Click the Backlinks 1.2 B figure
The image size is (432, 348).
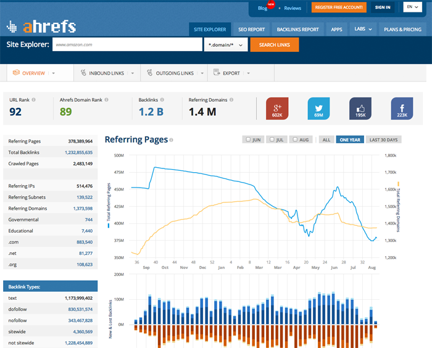[x=151, y=112]
